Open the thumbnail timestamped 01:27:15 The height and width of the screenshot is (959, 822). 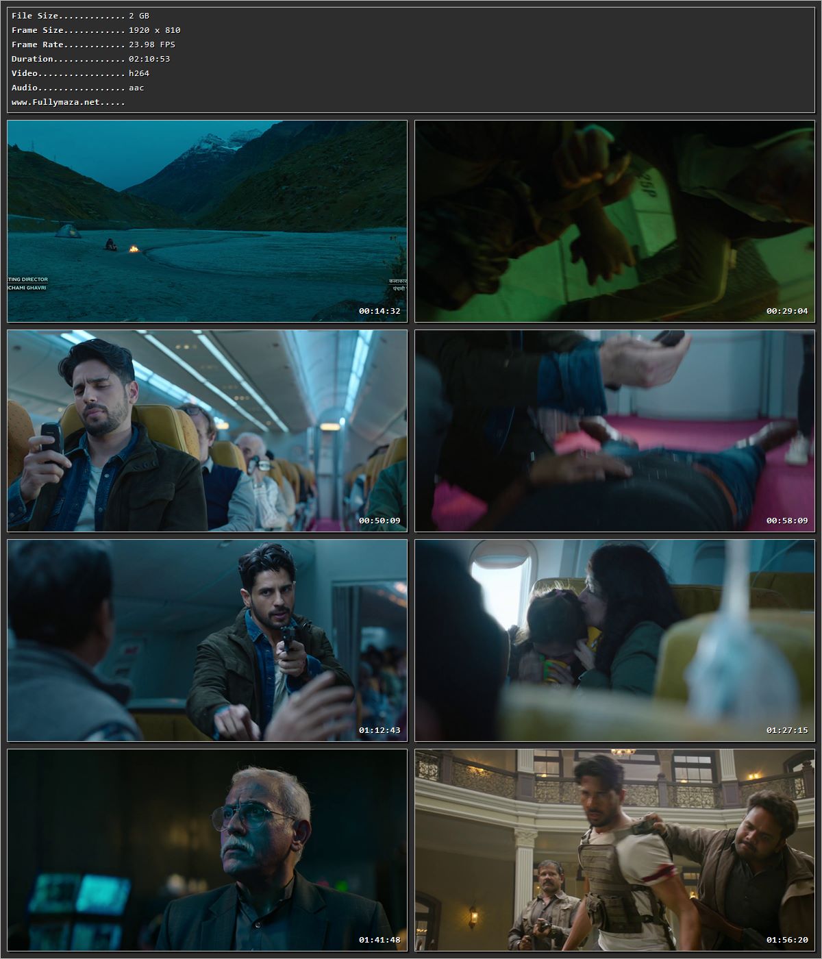pos(614,640)
